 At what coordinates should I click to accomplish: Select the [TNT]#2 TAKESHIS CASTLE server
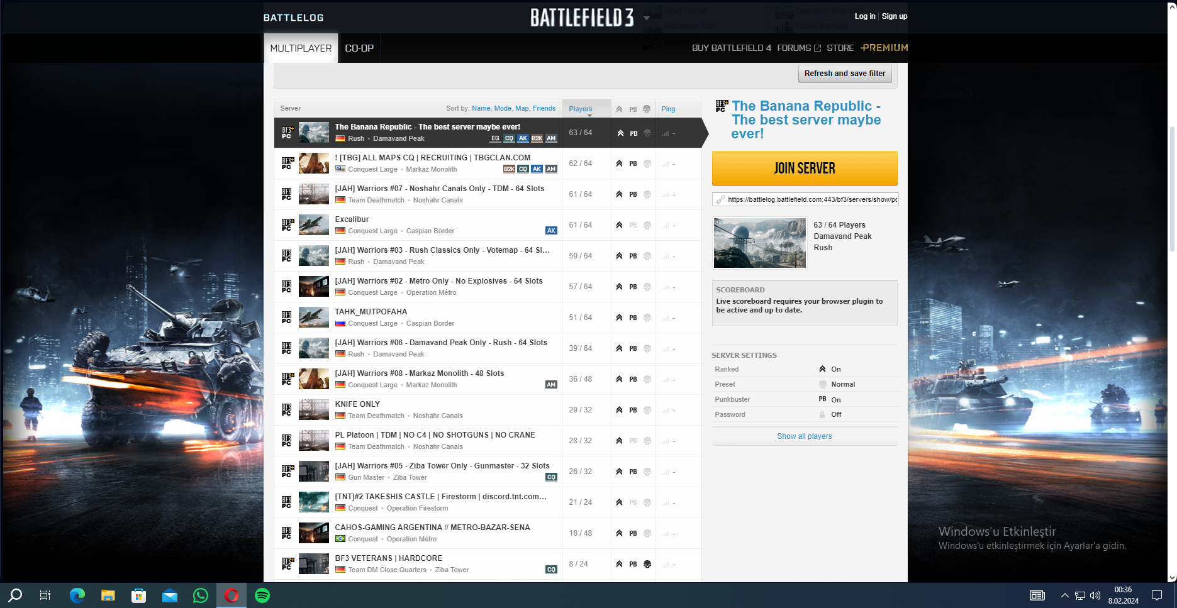488,502
